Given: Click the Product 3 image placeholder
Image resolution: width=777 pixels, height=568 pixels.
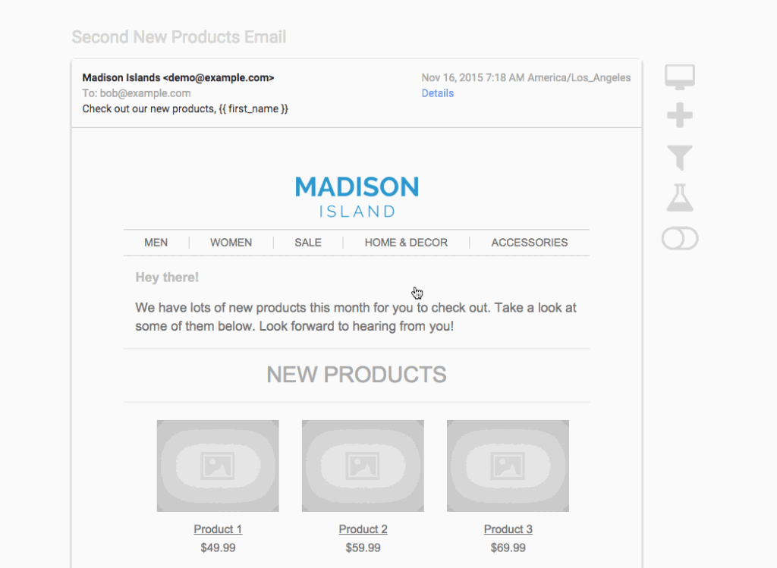Looking at the screenshot, I should click(x=508, y=466).
